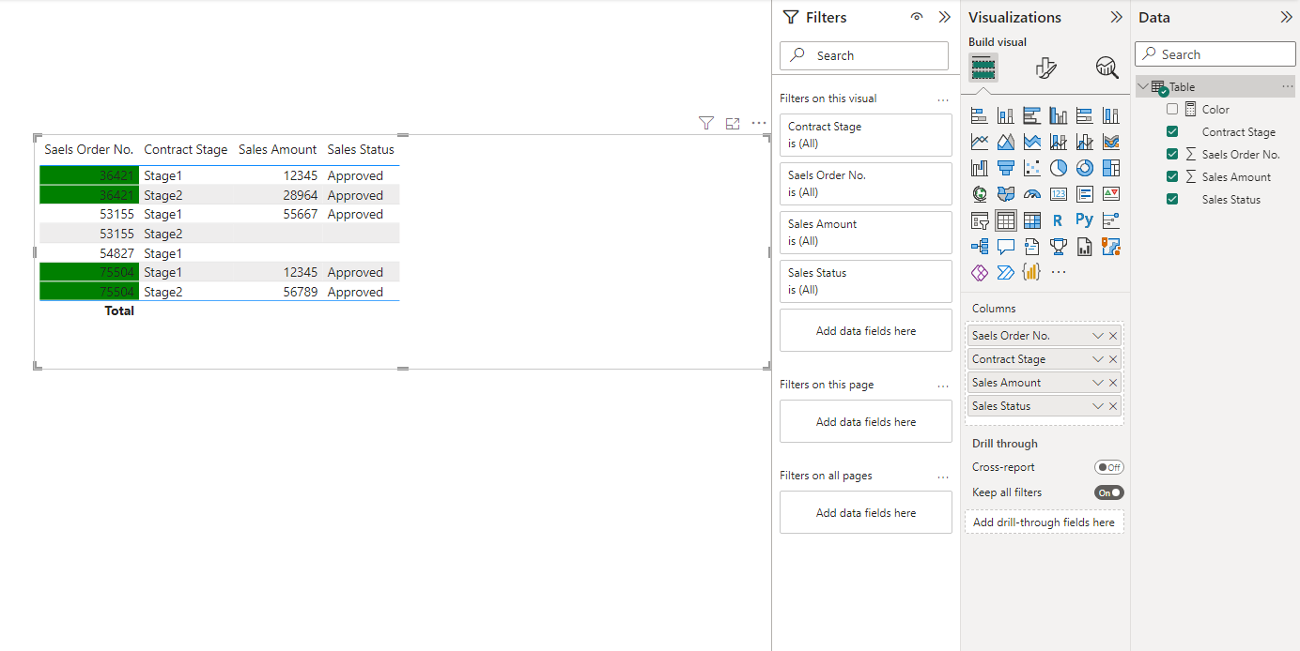Open Focus mode for the table visual

coord(733,124)
